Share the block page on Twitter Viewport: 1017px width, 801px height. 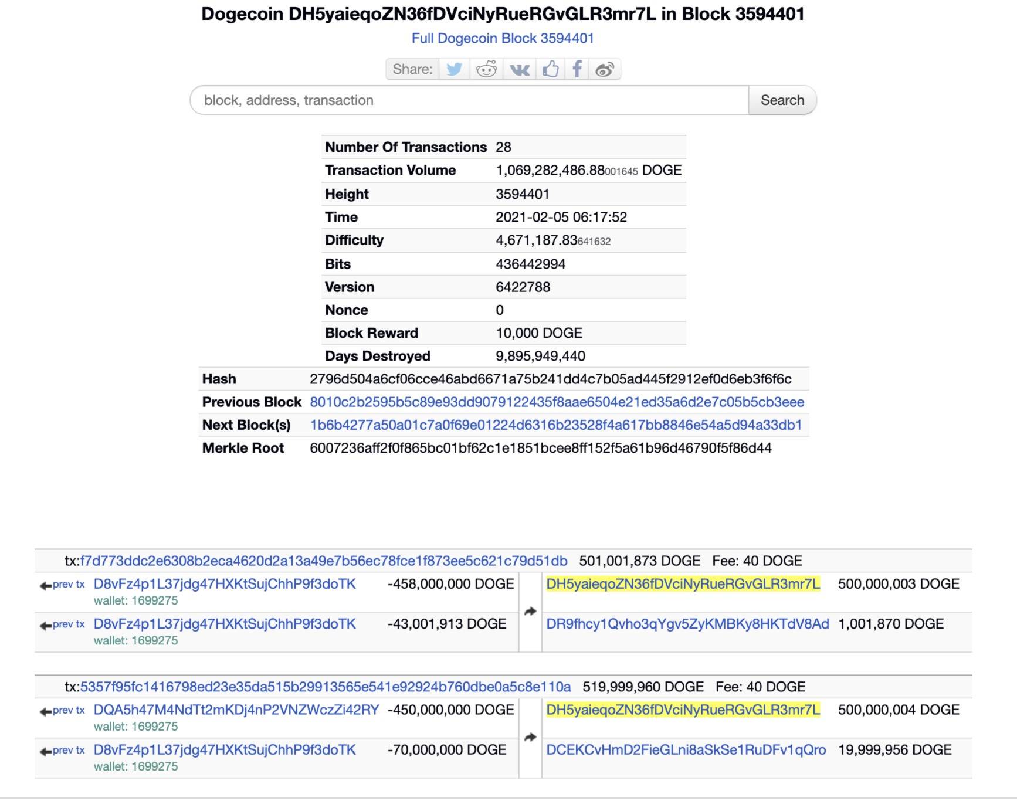[x=454, y=69]
